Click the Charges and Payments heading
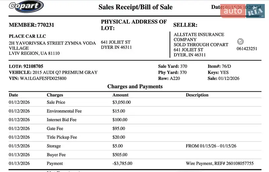The image size is (269, 172). [135, 86]
